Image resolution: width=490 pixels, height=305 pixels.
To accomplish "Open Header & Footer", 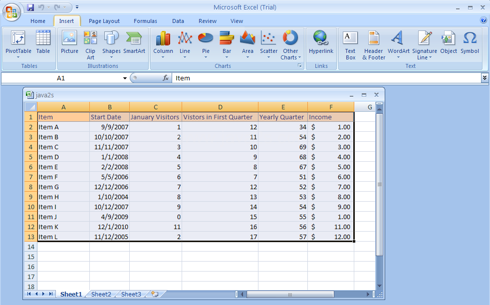I will [x=374, y=44].
